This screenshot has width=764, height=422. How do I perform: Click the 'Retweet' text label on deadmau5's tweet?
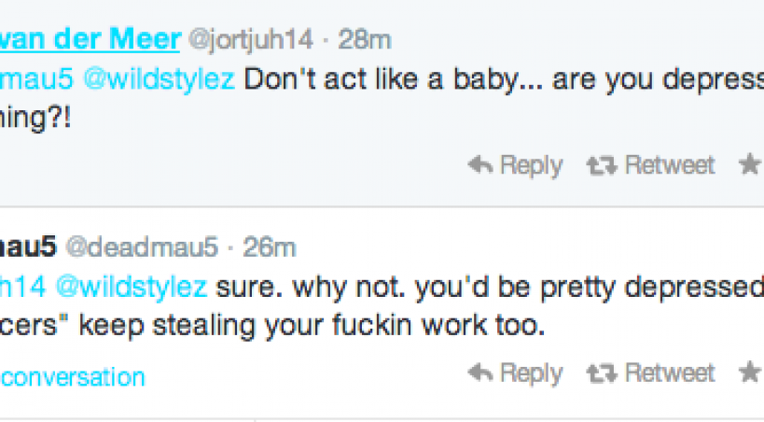tap(670, 373)
